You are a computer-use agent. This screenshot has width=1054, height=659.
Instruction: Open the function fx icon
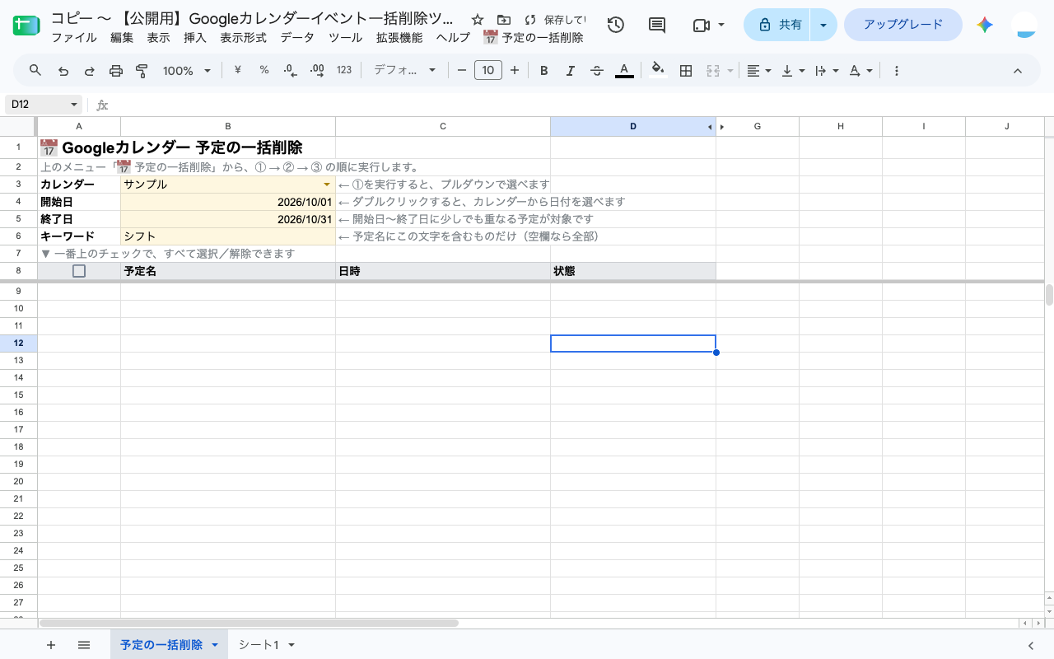pyautogui.click(x=102, y=105)
